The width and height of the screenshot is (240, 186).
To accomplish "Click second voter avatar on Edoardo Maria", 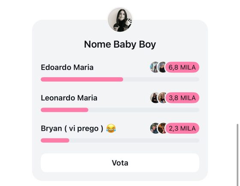I will [162, 67].
